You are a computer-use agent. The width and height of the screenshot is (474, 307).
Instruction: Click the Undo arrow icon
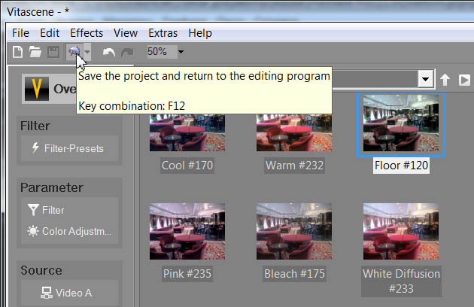(109, 52)
